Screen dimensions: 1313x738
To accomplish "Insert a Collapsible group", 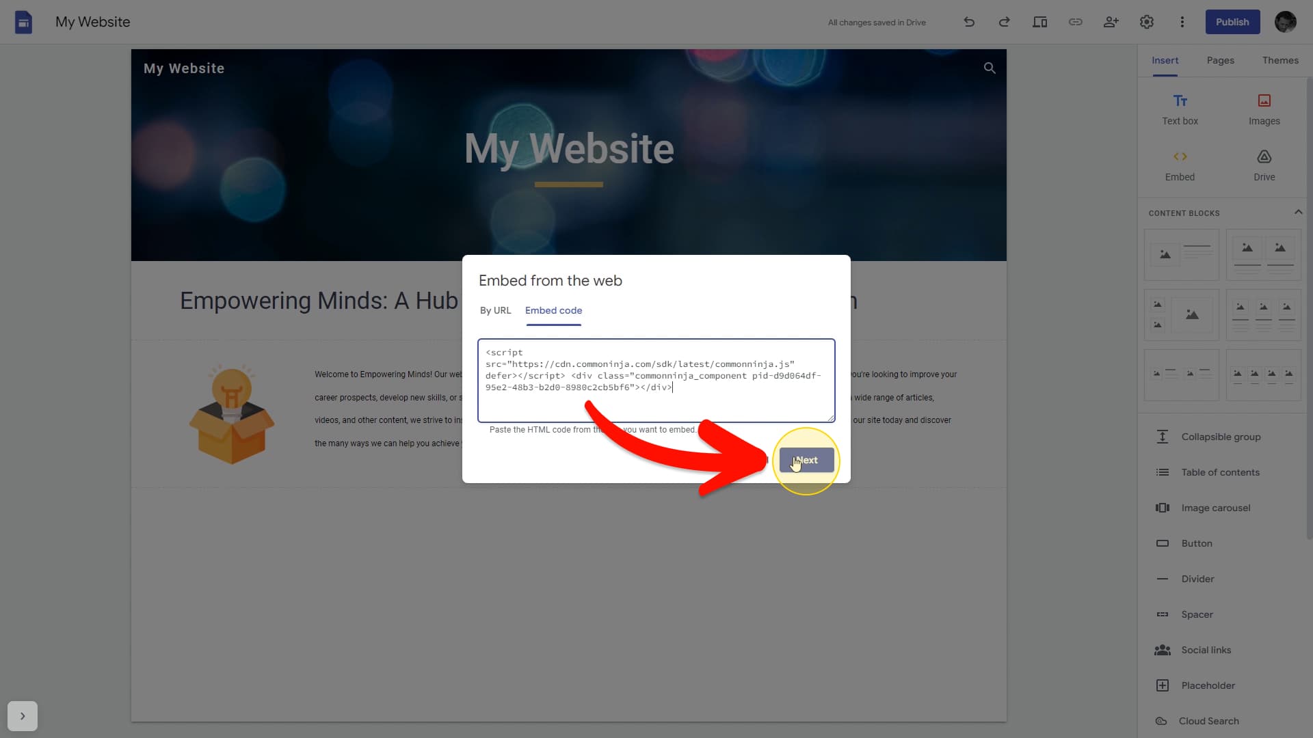I will [x=1221, y=437].
